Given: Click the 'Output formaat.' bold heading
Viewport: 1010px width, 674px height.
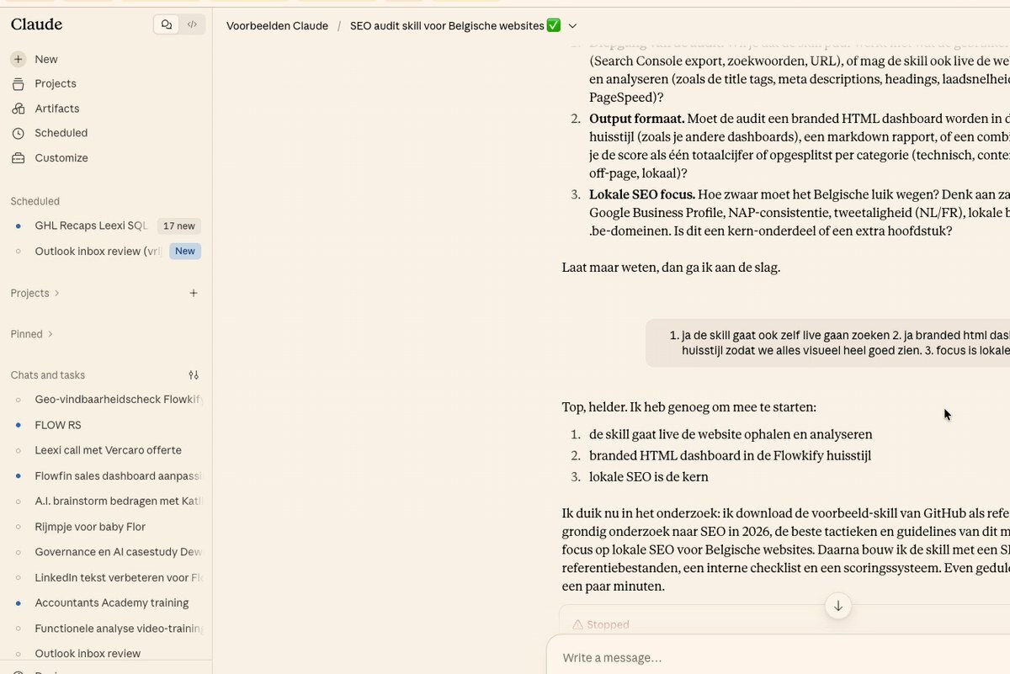Looking at the screenshot, I should point(637,119).
